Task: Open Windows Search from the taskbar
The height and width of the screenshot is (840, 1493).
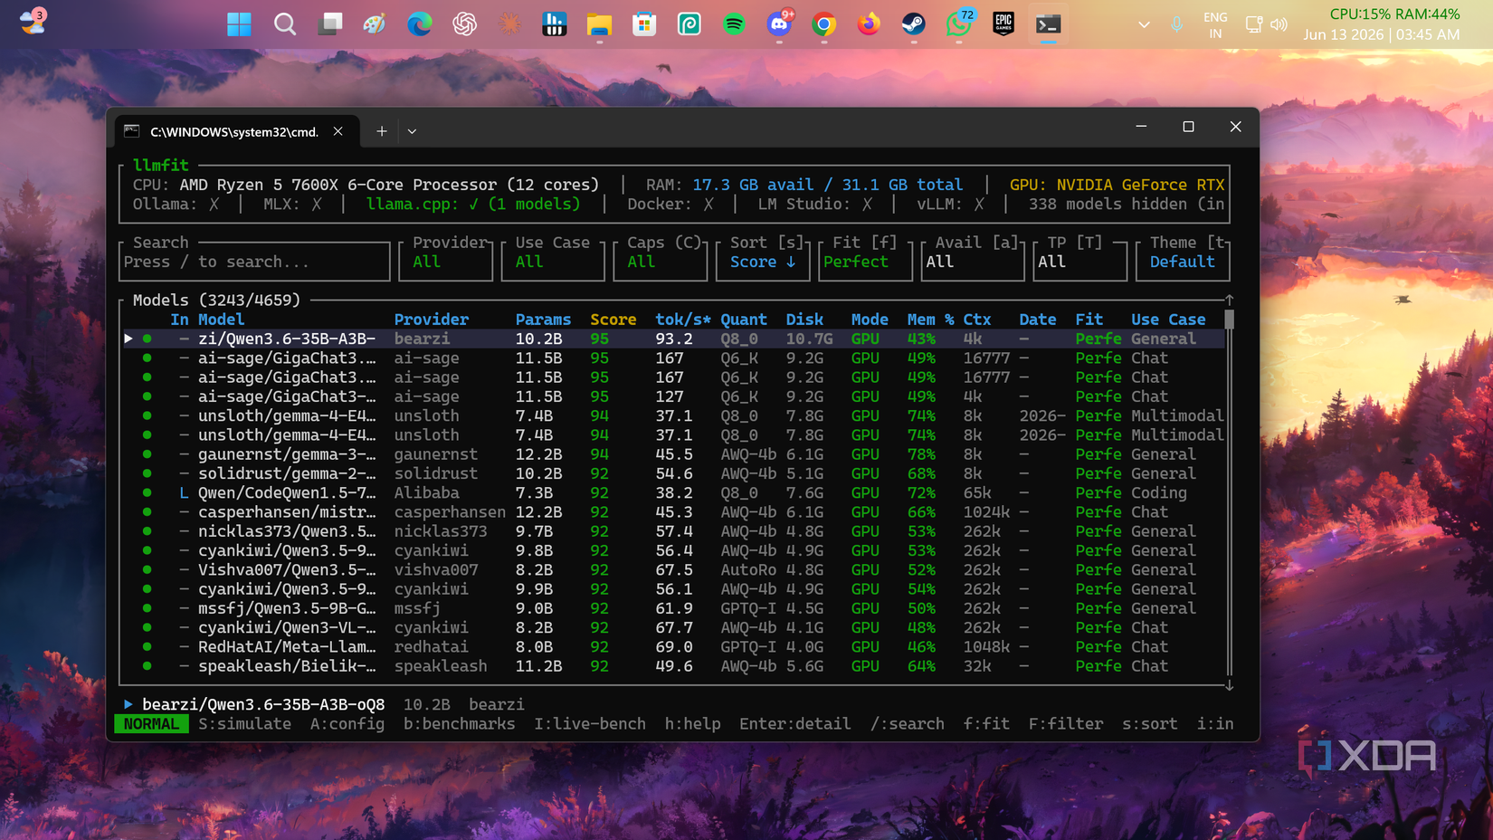Action: 284,24
